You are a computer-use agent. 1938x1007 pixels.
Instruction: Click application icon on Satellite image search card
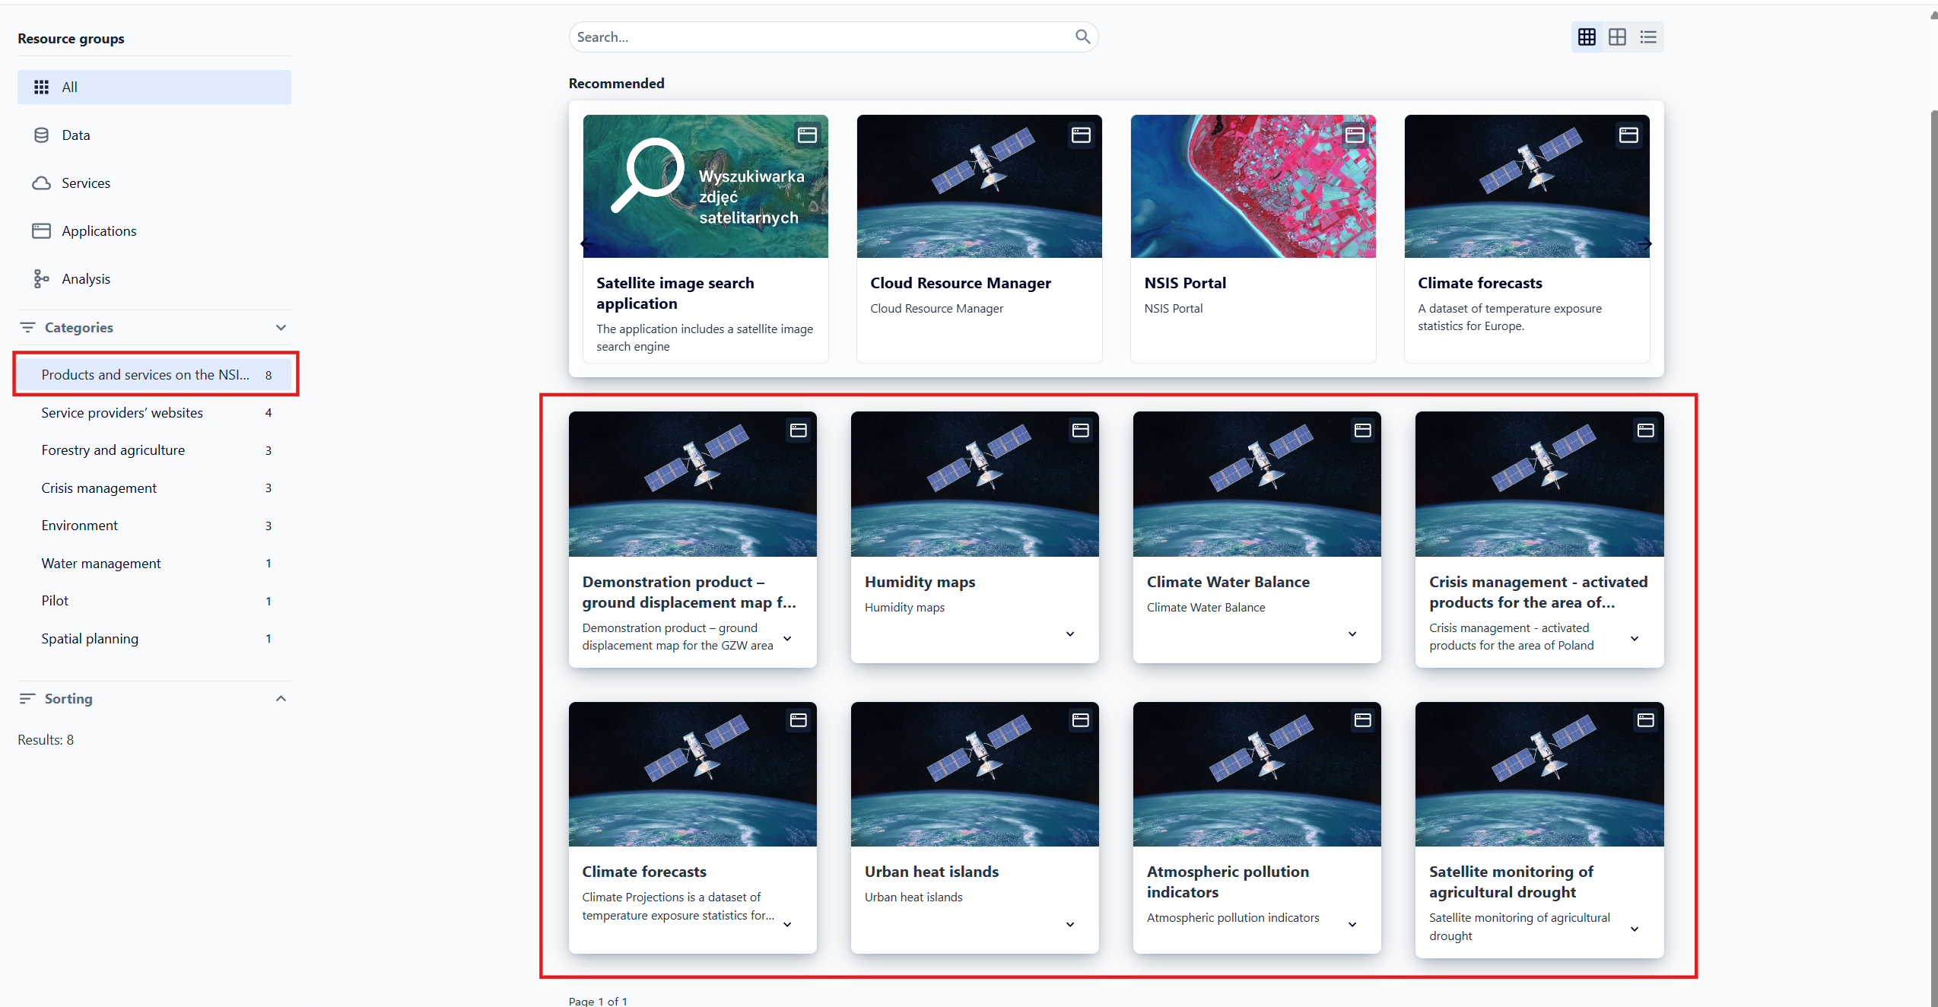click(x=807, y=135)
